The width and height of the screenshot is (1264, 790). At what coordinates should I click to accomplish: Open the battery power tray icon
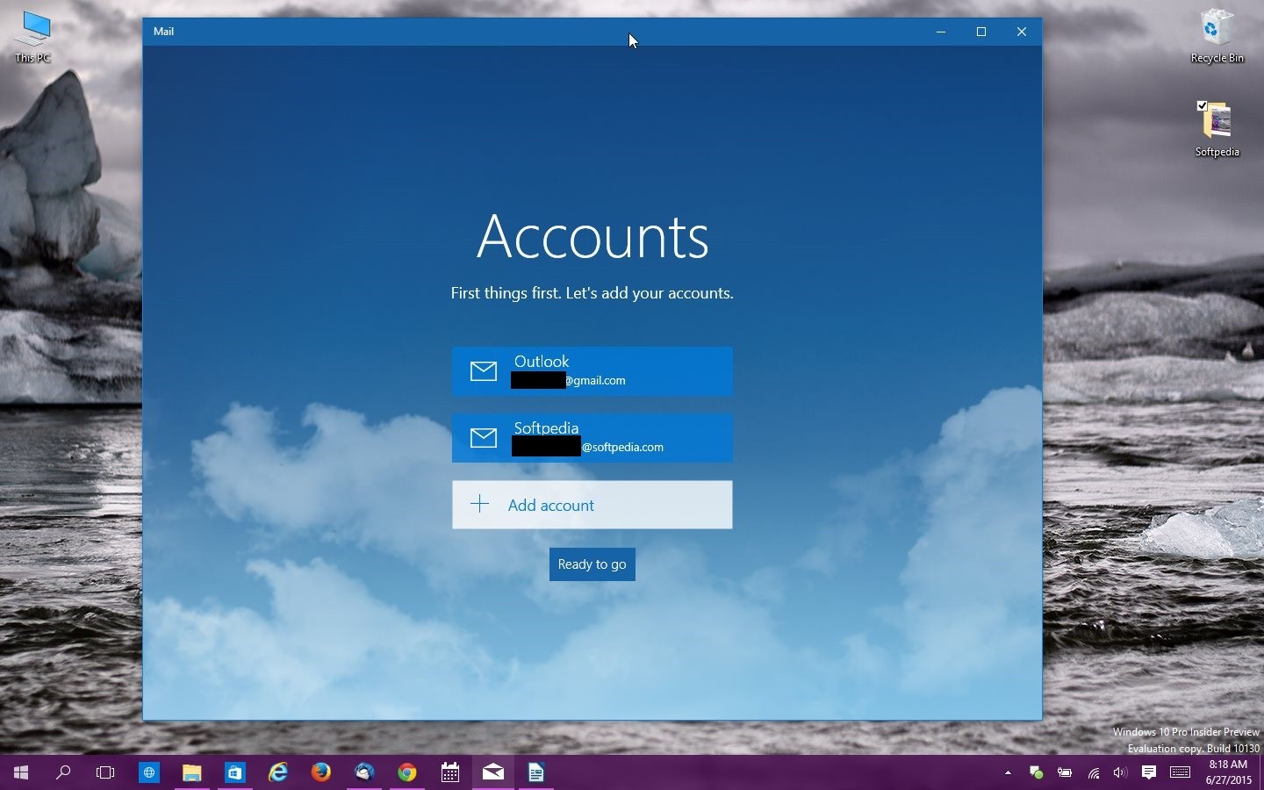click(1065, 772)
